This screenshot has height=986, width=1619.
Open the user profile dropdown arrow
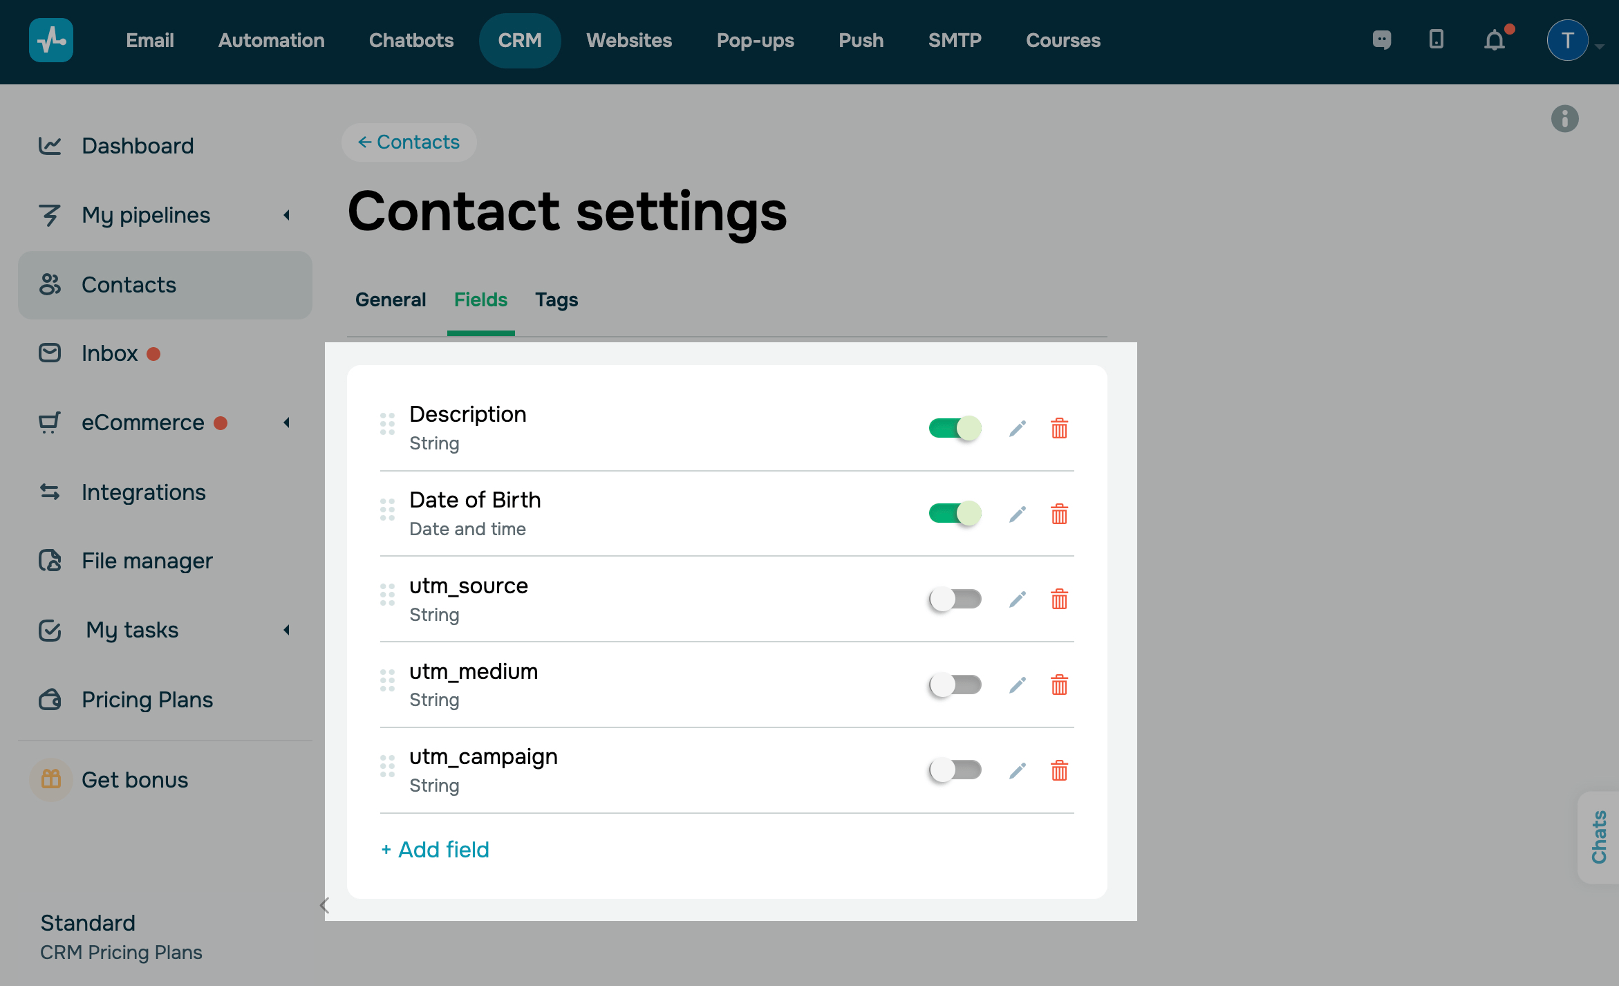[x=1600, y=46]
